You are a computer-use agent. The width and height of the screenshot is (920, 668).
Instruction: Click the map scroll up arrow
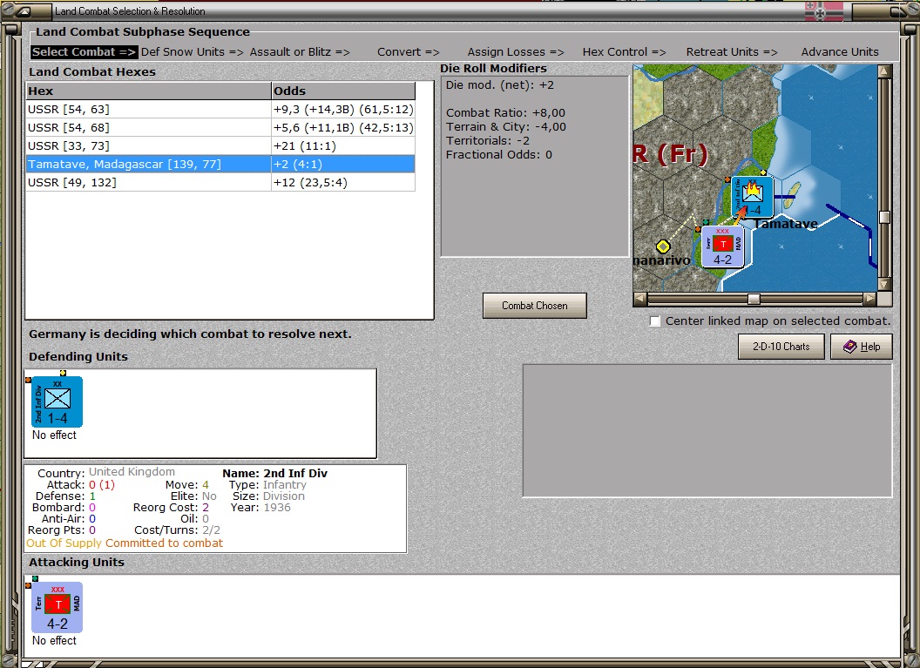click(x=885, y=71)
